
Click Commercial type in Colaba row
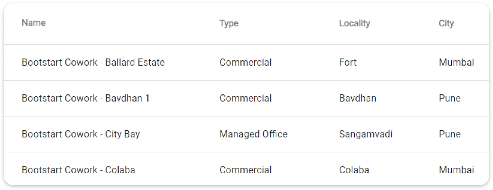[245, 170]
